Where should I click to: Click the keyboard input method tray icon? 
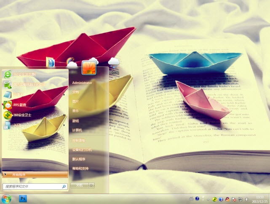pyautogui.click(x=191, y=199)
